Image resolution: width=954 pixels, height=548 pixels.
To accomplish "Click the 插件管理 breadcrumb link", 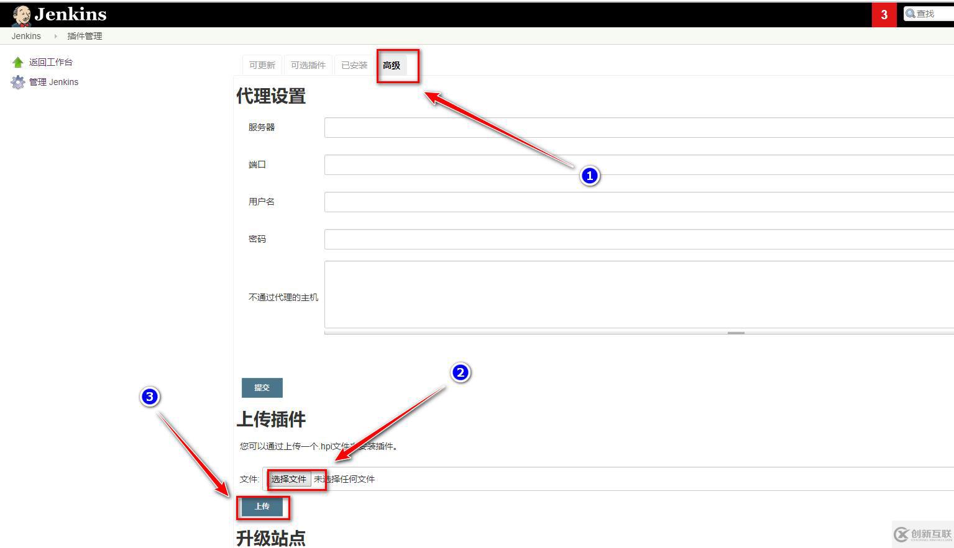I will point(85,36).
